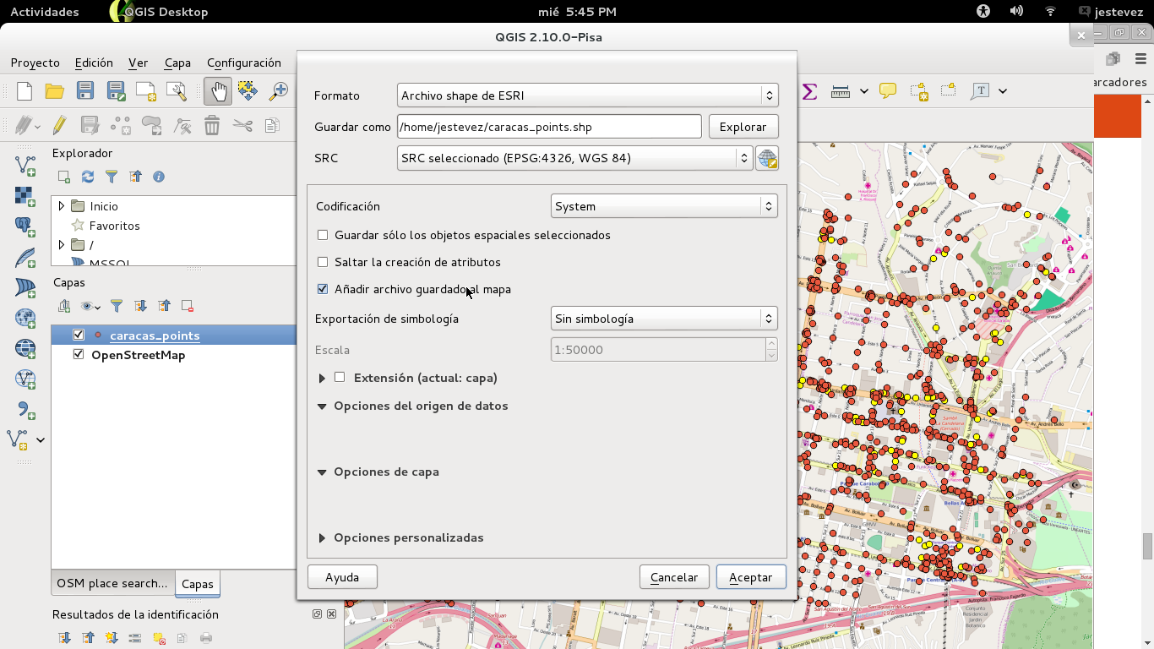This screenshot has width=1154, height=649.
Task: Open Exportación de simbología dropdown
Action: (x=664, y=319)
